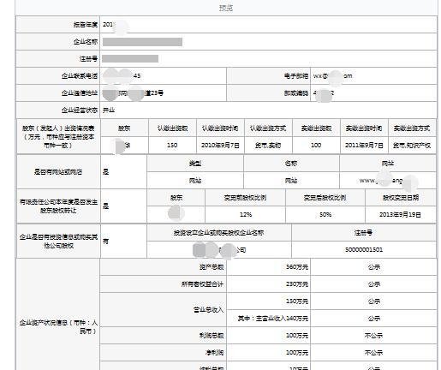
Task: Click the grayed-out 企业名称 value field
Action: (x=142, y=42)
